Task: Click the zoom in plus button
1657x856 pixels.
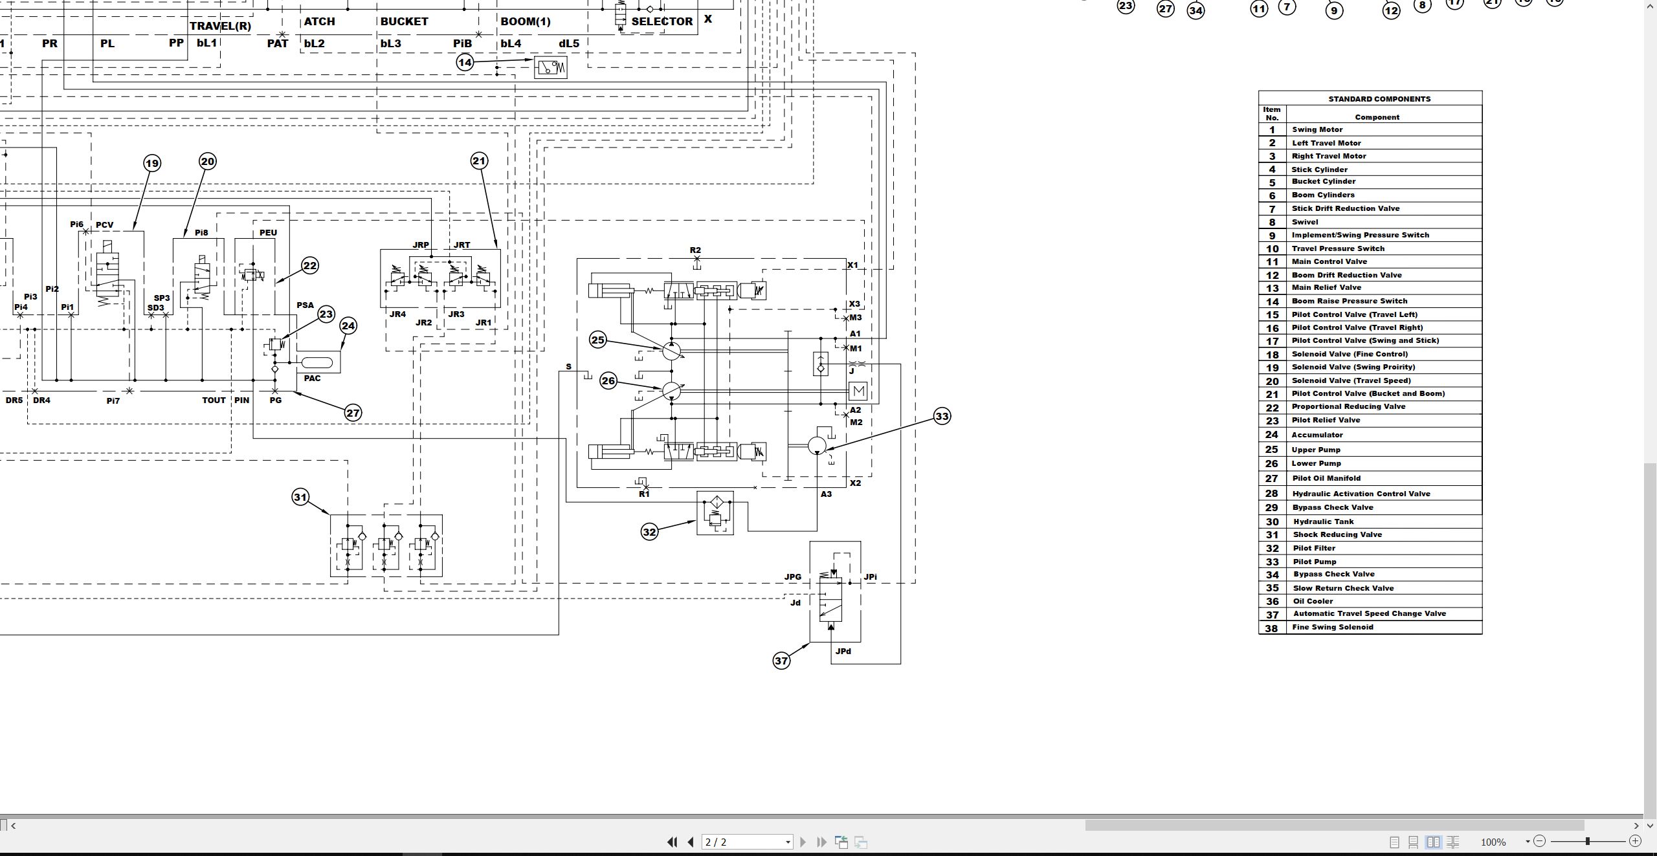Action: pyautogui.click(x=1635, y=841)
